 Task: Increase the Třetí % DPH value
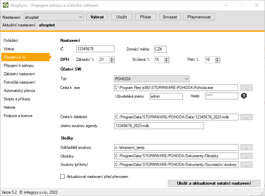(217, 58)
